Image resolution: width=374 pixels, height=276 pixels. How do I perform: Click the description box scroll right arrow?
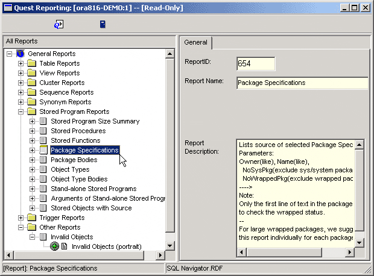[350, 252]
